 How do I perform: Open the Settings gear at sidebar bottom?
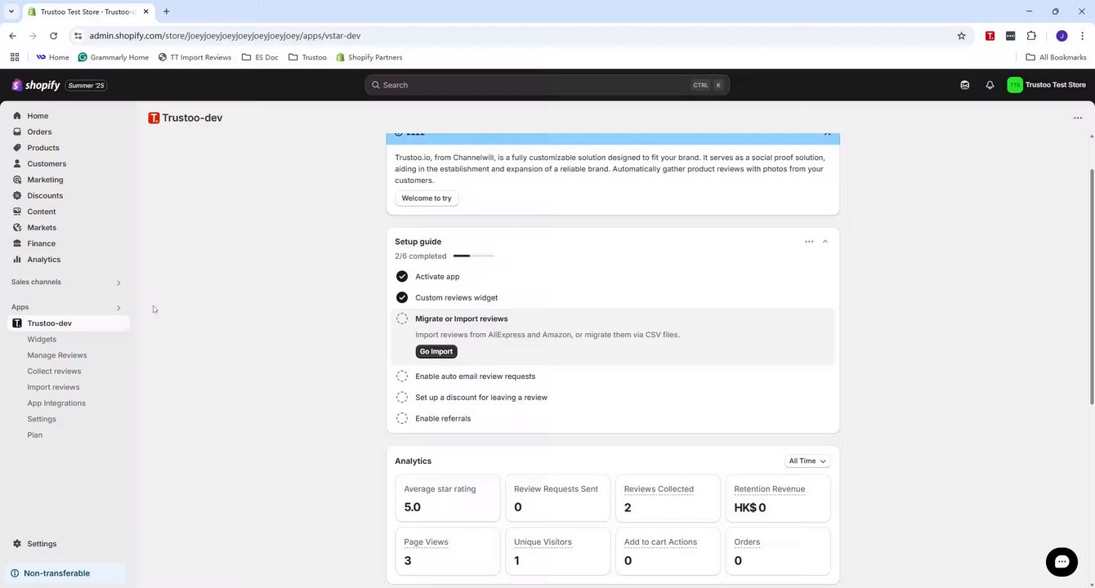point(16,544)
